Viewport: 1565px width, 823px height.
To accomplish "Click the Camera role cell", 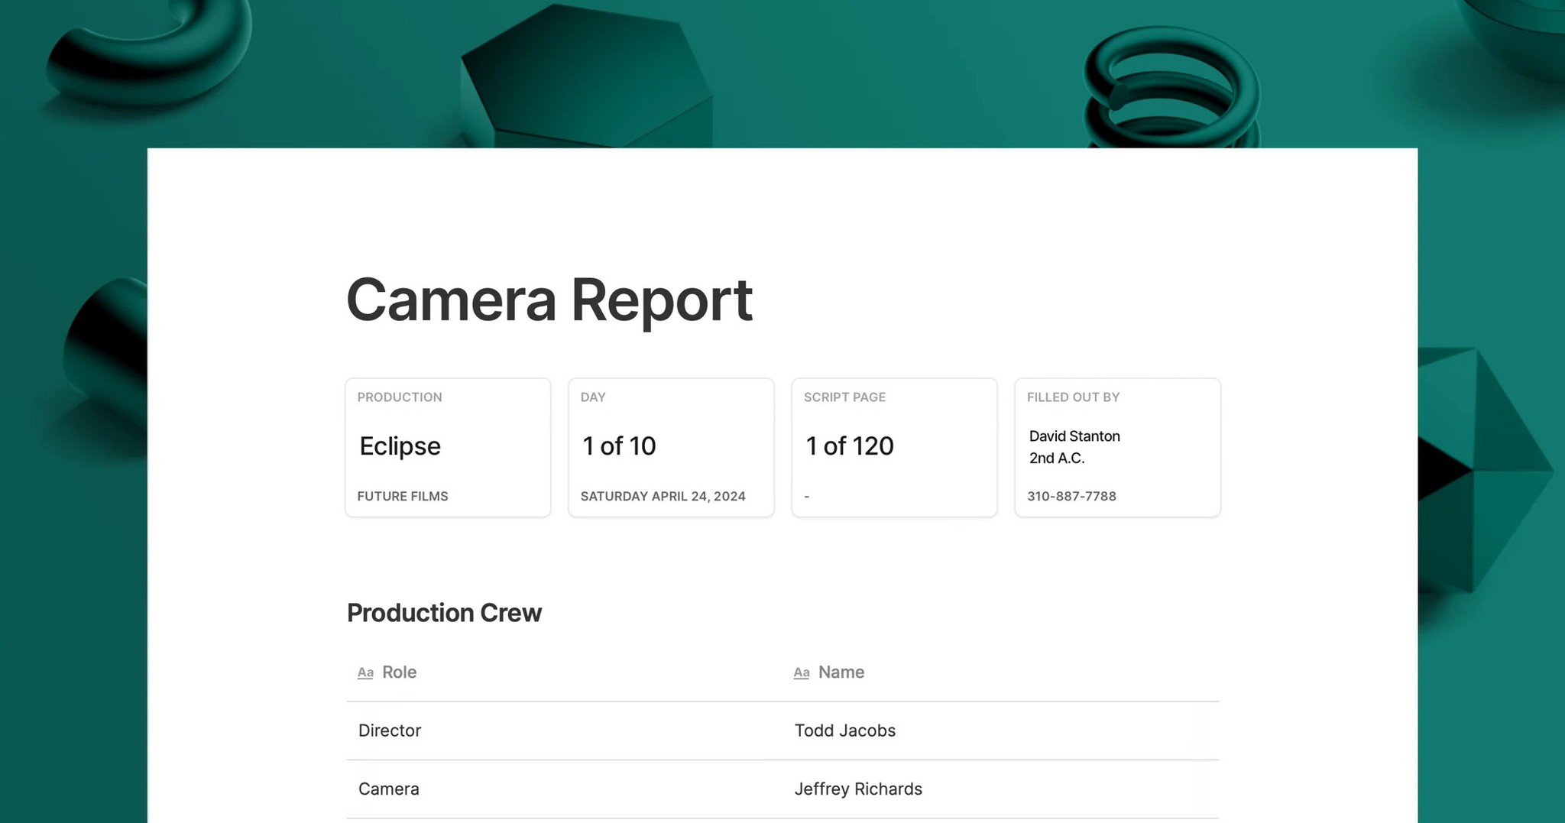I will click(388, 789).
